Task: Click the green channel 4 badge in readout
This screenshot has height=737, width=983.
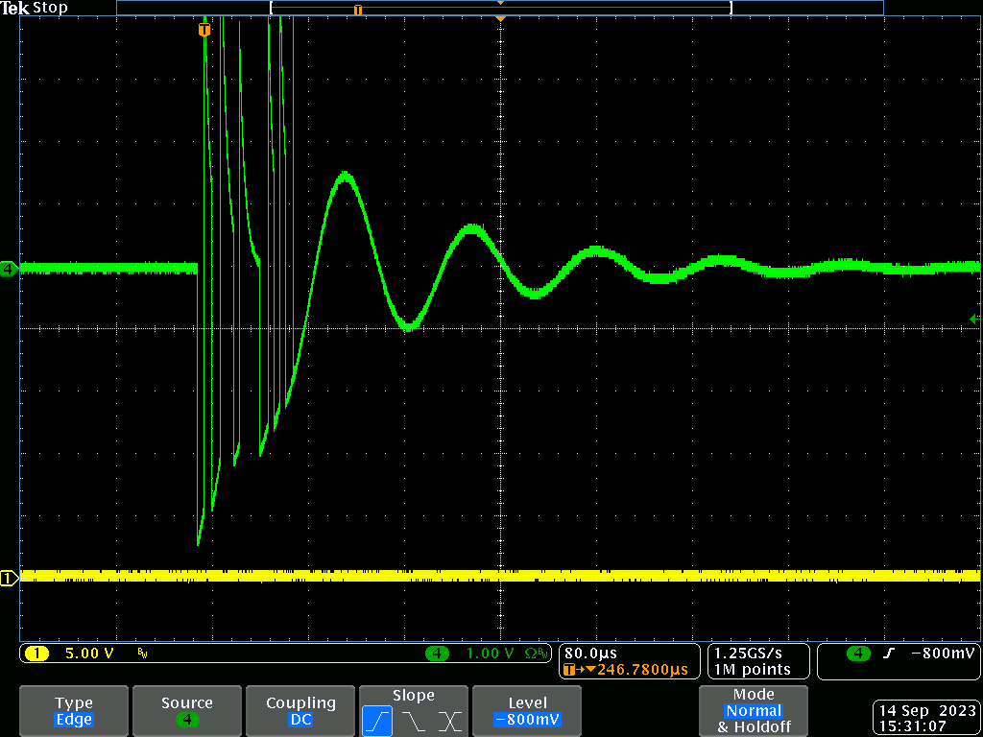Action: point(438,654)
